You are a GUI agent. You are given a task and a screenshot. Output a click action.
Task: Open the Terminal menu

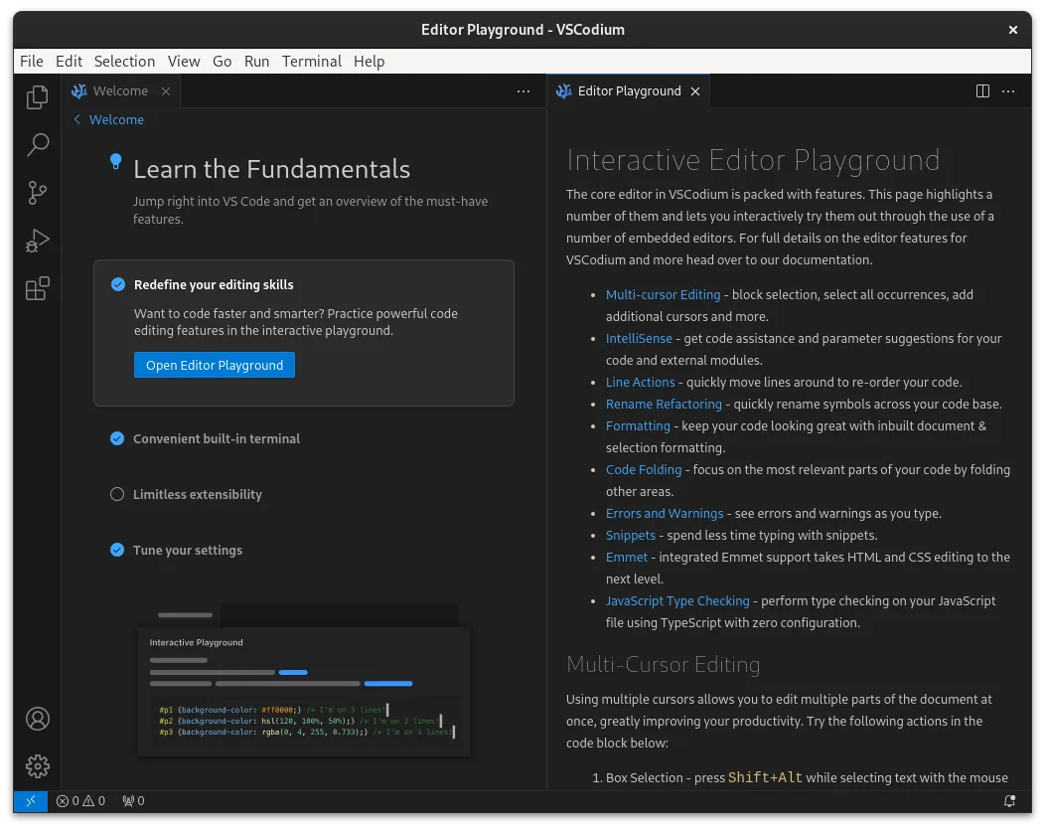pos(312,61)
